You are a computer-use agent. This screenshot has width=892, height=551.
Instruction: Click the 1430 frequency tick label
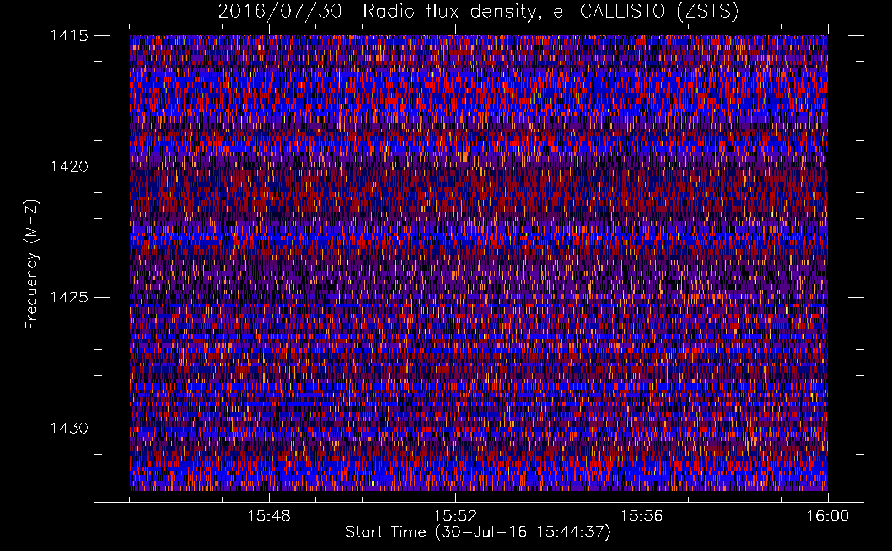[69, 428]
